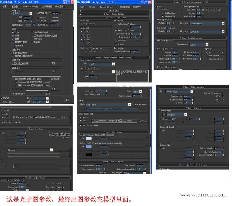Screen dimensions: 232x206
Task: Click the 10101.vrlmap auto-save path field
Action: tap(36, 117)
